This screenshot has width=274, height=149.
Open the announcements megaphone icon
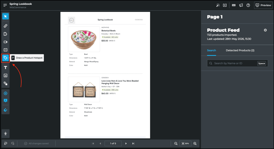pos(241,5)
